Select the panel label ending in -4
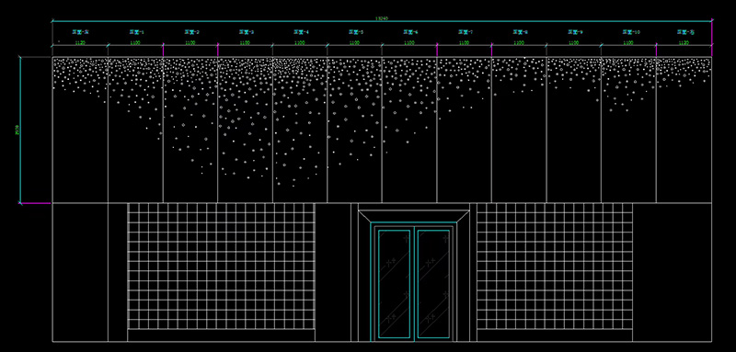736x352 pixels. [302, 32]
